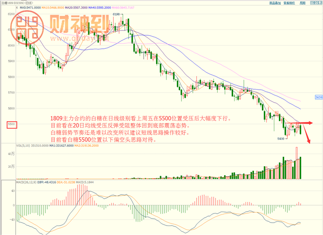Click the MA40:5595.2000 indicator label
Screen dimensions: 323x235
[99, 7]
